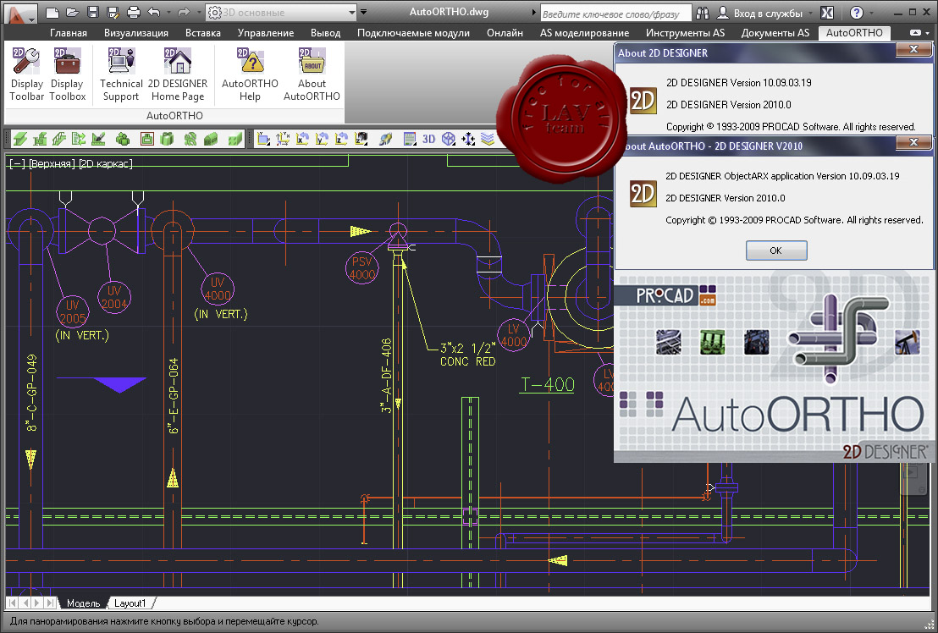
Task: Switch to the 'Управление' ribbon tab
Action: 266,33
